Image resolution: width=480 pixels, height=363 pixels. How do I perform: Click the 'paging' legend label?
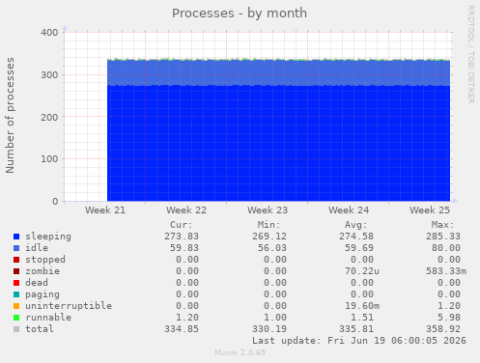[x=42, y=294]
